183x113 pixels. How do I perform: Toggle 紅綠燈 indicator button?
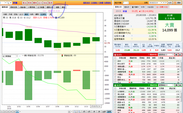coord(43,14)
